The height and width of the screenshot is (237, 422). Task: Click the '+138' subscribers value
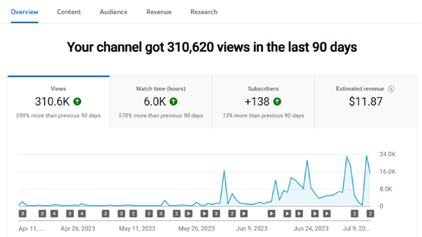pyautogui.click(x=257, y=101)
